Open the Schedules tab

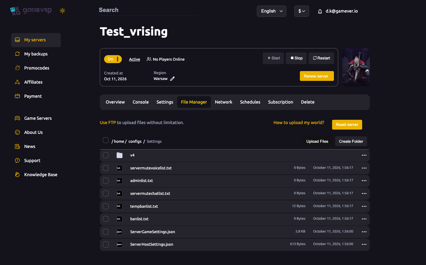point(250,102)
